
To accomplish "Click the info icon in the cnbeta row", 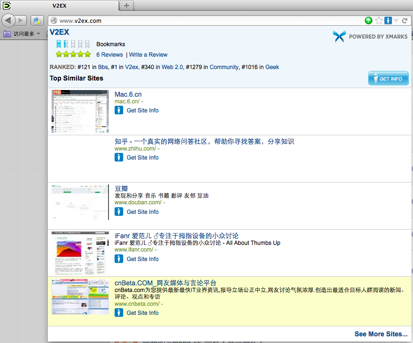I will point(119,313).
